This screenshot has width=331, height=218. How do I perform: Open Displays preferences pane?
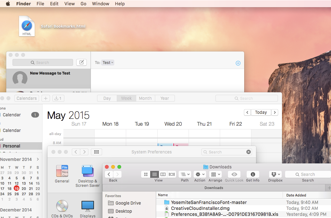point(88,209)
